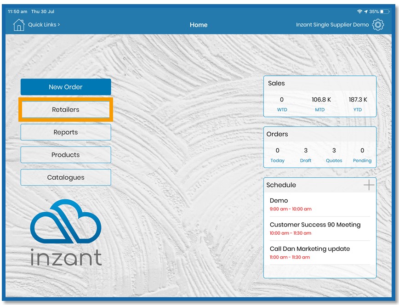Screen dimensions: 399x305
Task: Tap the Thu 30 Jul date
Action: click(42, 11)
